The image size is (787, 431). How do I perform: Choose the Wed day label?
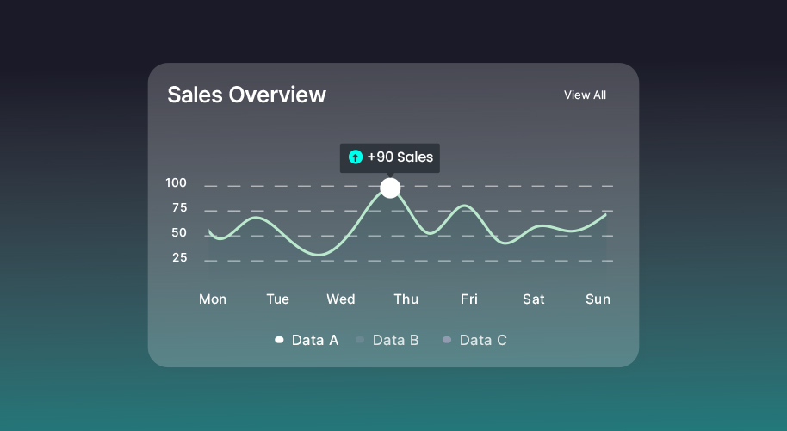point(341,299)
